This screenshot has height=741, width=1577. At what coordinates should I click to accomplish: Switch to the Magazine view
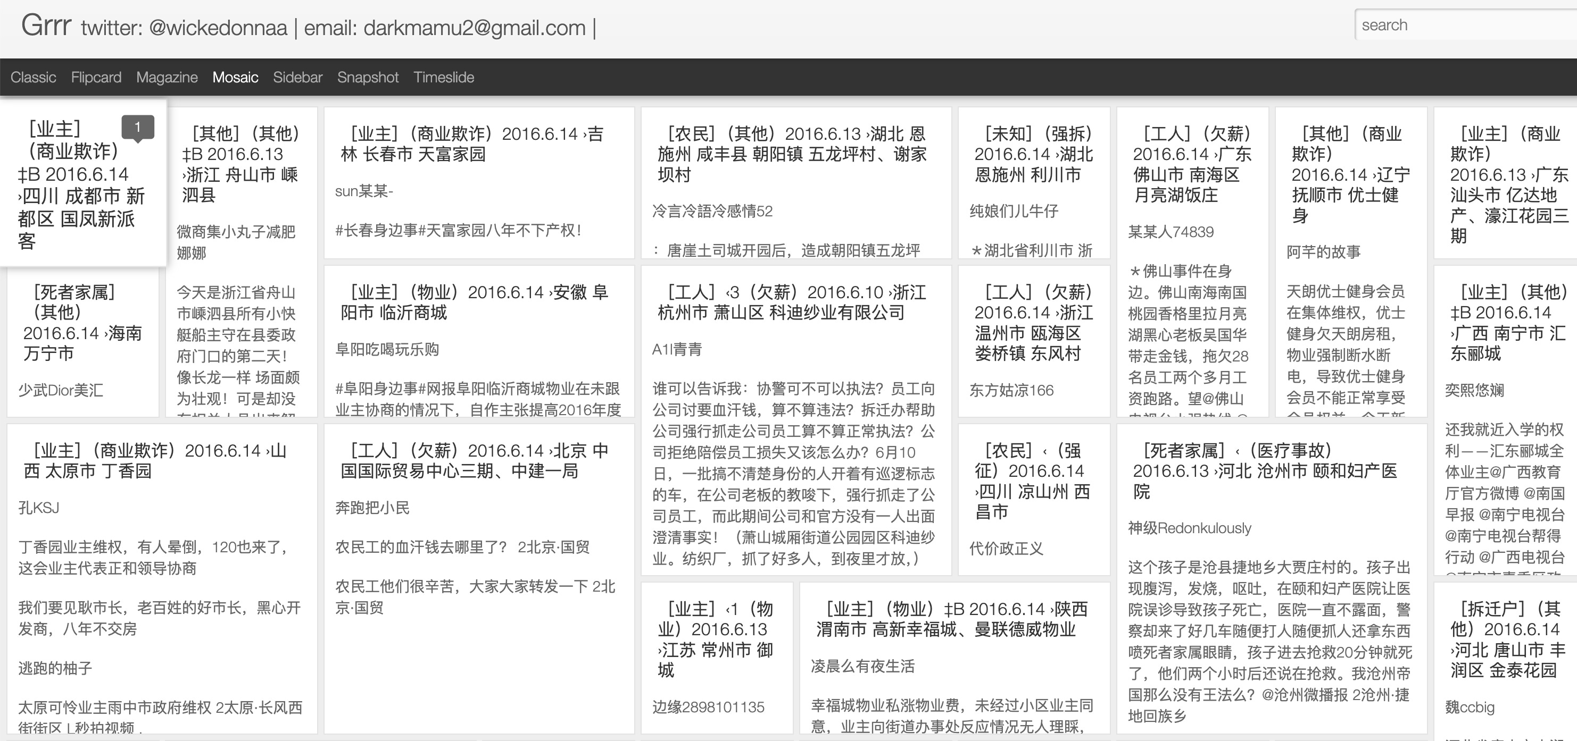[x=167, y=77]
